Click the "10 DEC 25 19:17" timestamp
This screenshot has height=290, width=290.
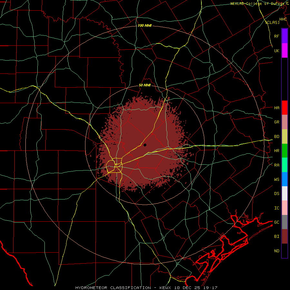click(x=196, y=288)
